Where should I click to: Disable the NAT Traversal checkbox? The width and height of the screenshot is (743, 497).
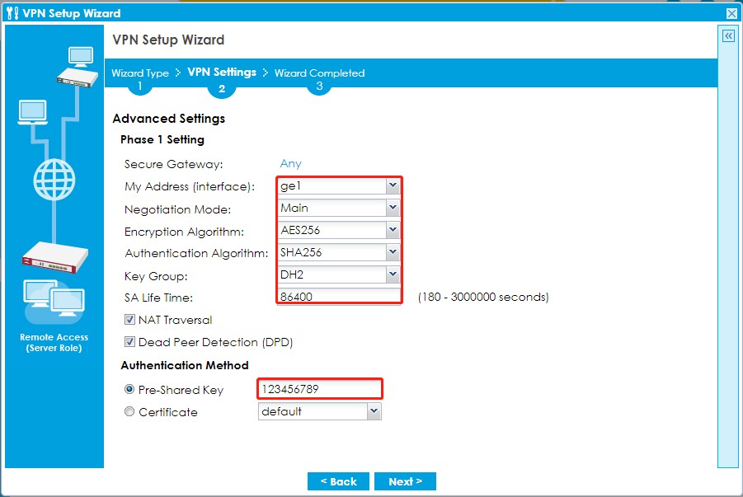click(129, 320)
